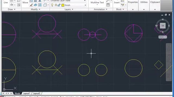The width and height of the screenshot is (174, 97).
Task: Expand the Draw panel
Action: pos(11,9)
